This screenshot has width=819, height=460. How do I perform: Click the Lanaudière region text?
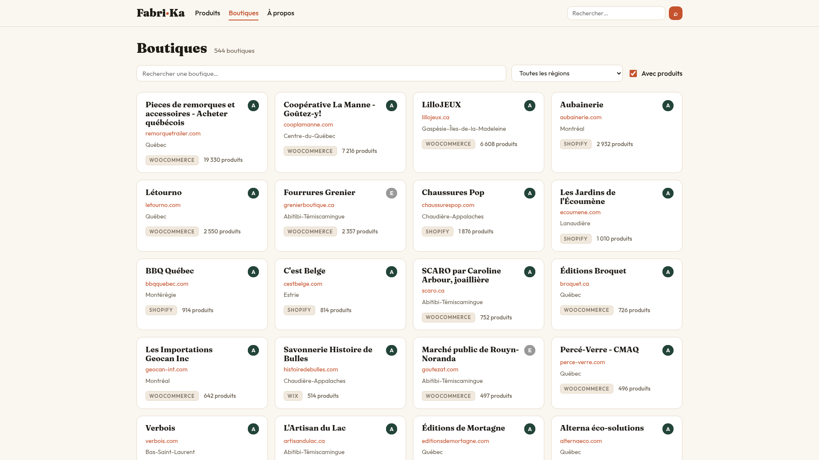click(575, 224)
